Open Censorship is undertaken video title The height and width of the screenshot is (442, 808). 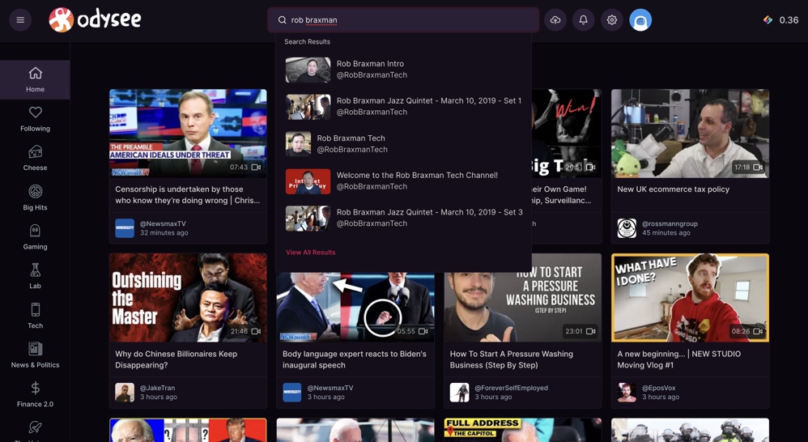point(188,195)
